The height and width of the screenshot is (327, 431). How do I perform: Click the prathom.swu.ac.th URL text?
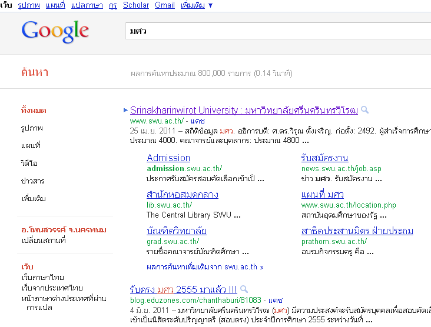click(x=334, y=241)
